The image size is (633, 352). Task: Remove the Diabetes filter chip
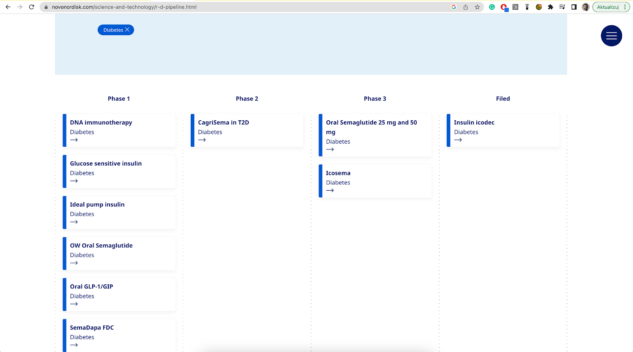pos(127,30)
